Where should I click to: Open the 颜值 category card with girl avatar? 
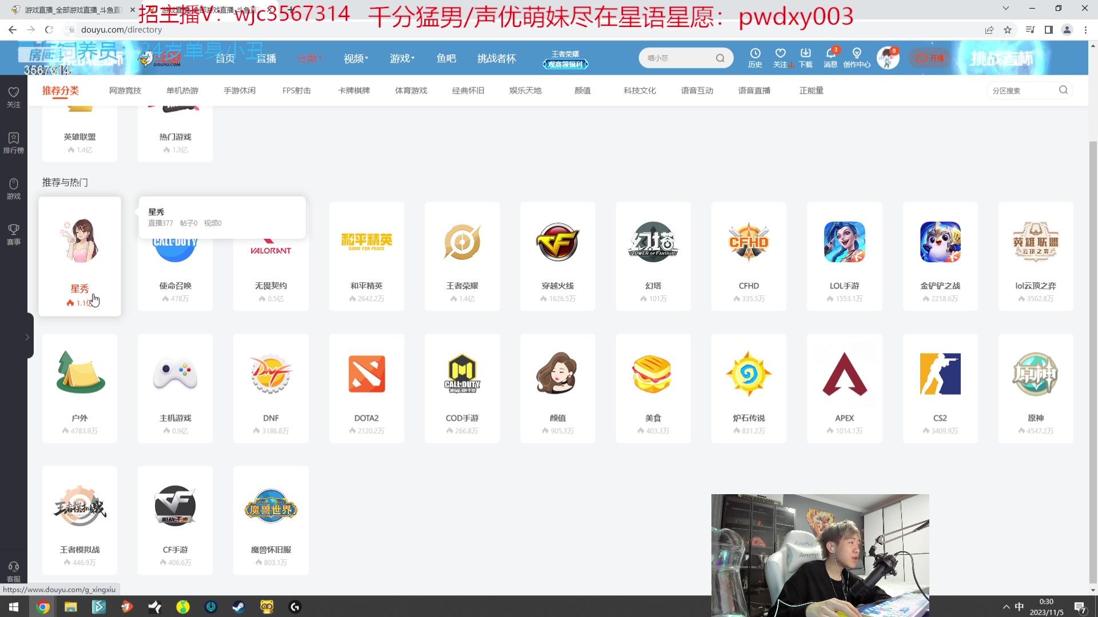pos(558,388)
